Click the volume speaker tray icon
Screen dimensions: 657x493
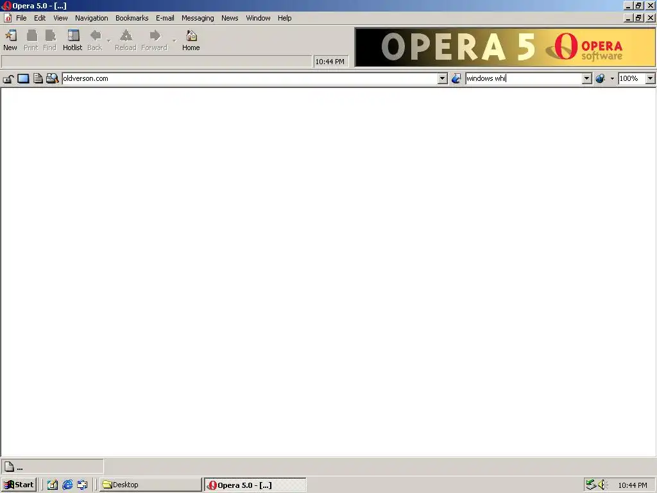[602, 485]
